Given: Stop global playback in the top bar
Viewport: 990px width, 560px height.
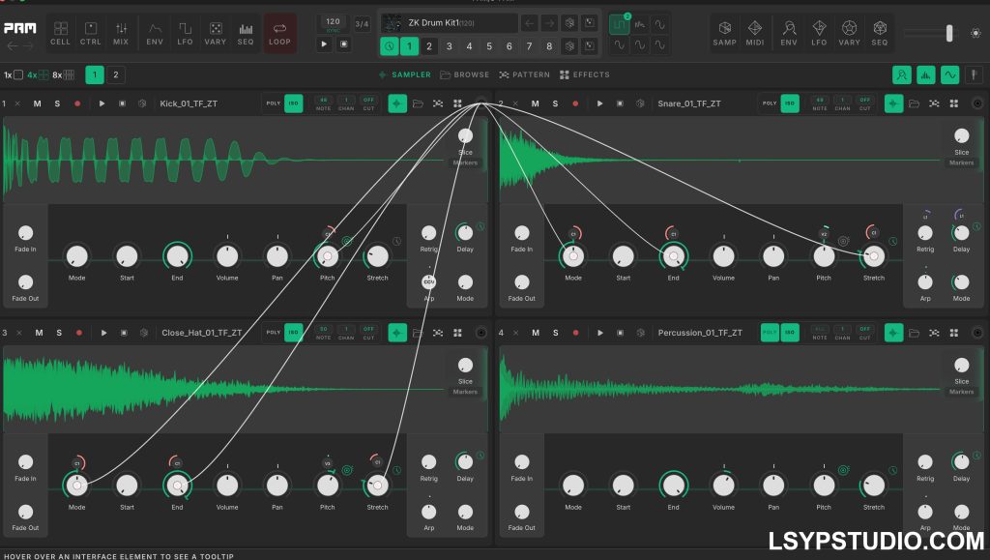Looking at the screenshot, I should point(344,44).
